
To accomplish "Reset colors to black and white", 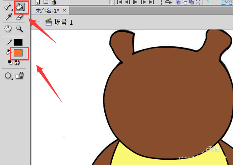I will pos(10,62).
